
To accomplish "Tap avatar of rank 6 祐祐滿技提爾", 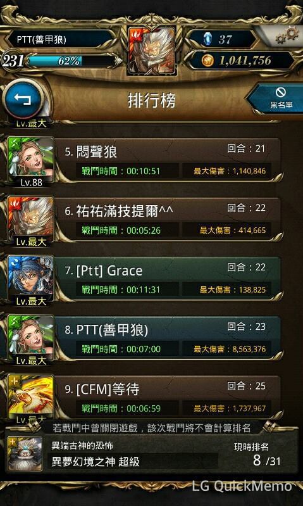I will 31,221.
